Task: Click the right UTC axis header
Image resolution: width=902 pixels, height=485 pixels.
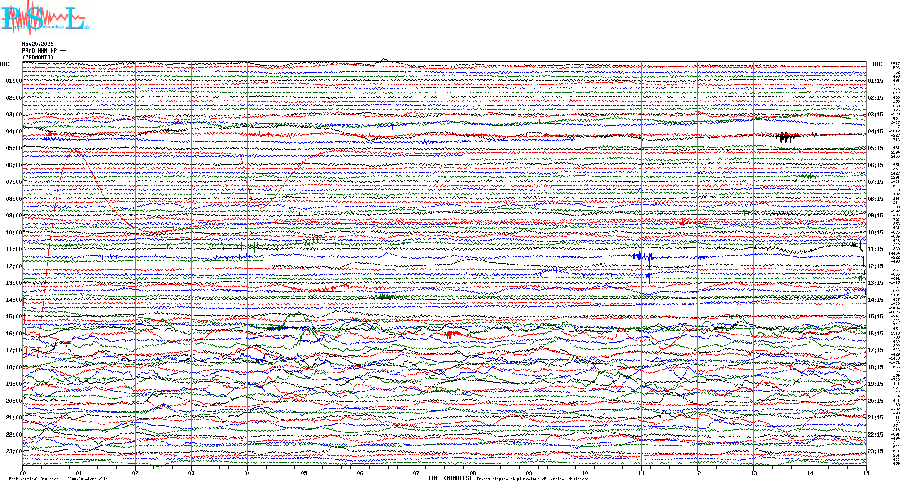Action: pyautogui.click(x=877, y=64)
